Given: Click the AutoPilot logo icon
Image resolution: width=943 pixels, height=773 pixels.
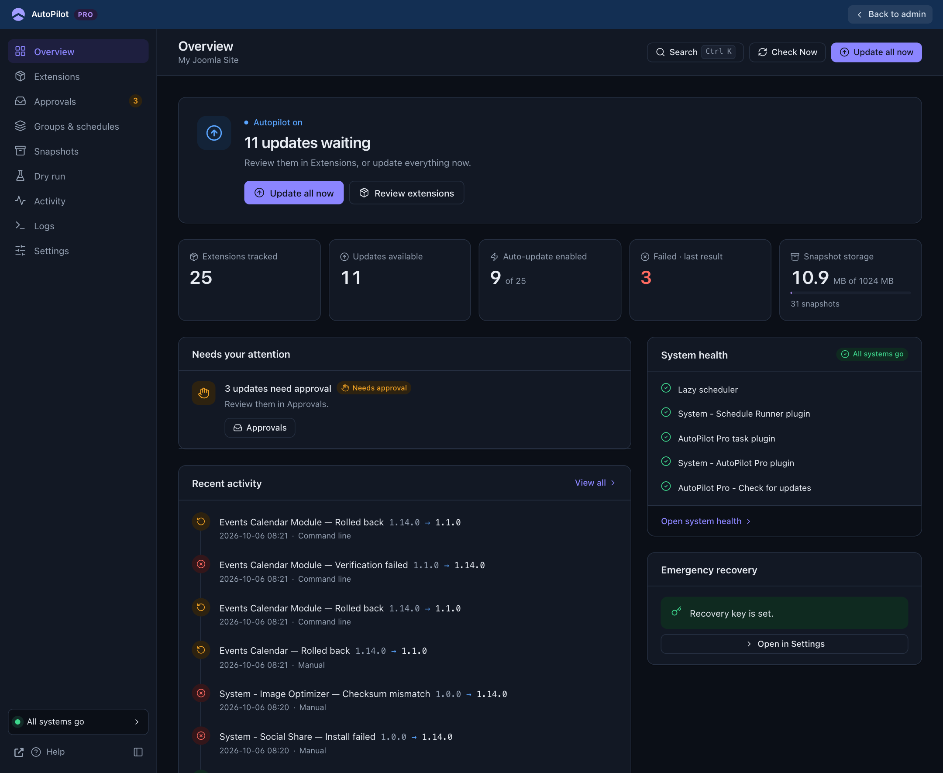Looking at the screenshot, I should [18, 14].
